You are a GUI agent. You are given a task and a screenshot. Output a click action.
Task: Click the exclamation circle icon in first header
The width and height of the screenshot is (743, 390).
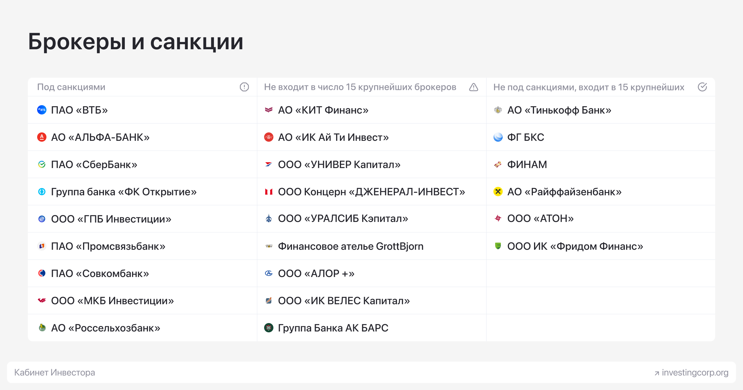(244, 87)
